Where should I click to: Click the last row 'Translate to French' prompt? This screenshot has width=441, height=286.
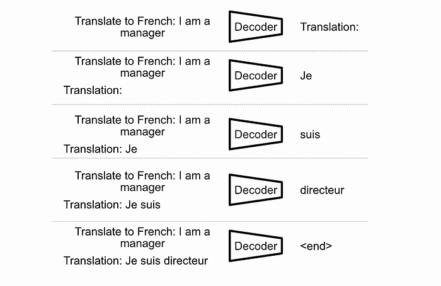click(x=142, y=237)
